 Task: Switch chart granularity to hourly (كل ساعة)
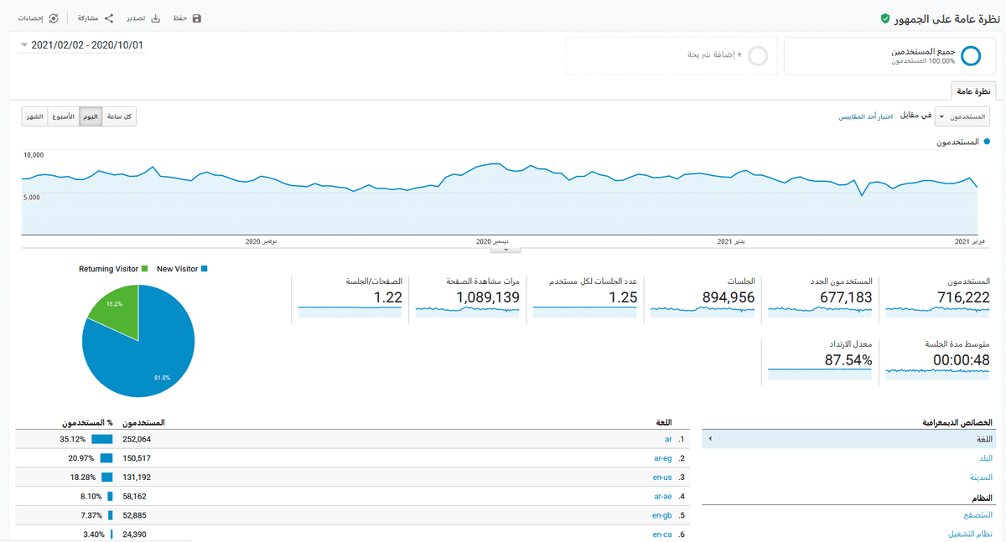point(119,116)
